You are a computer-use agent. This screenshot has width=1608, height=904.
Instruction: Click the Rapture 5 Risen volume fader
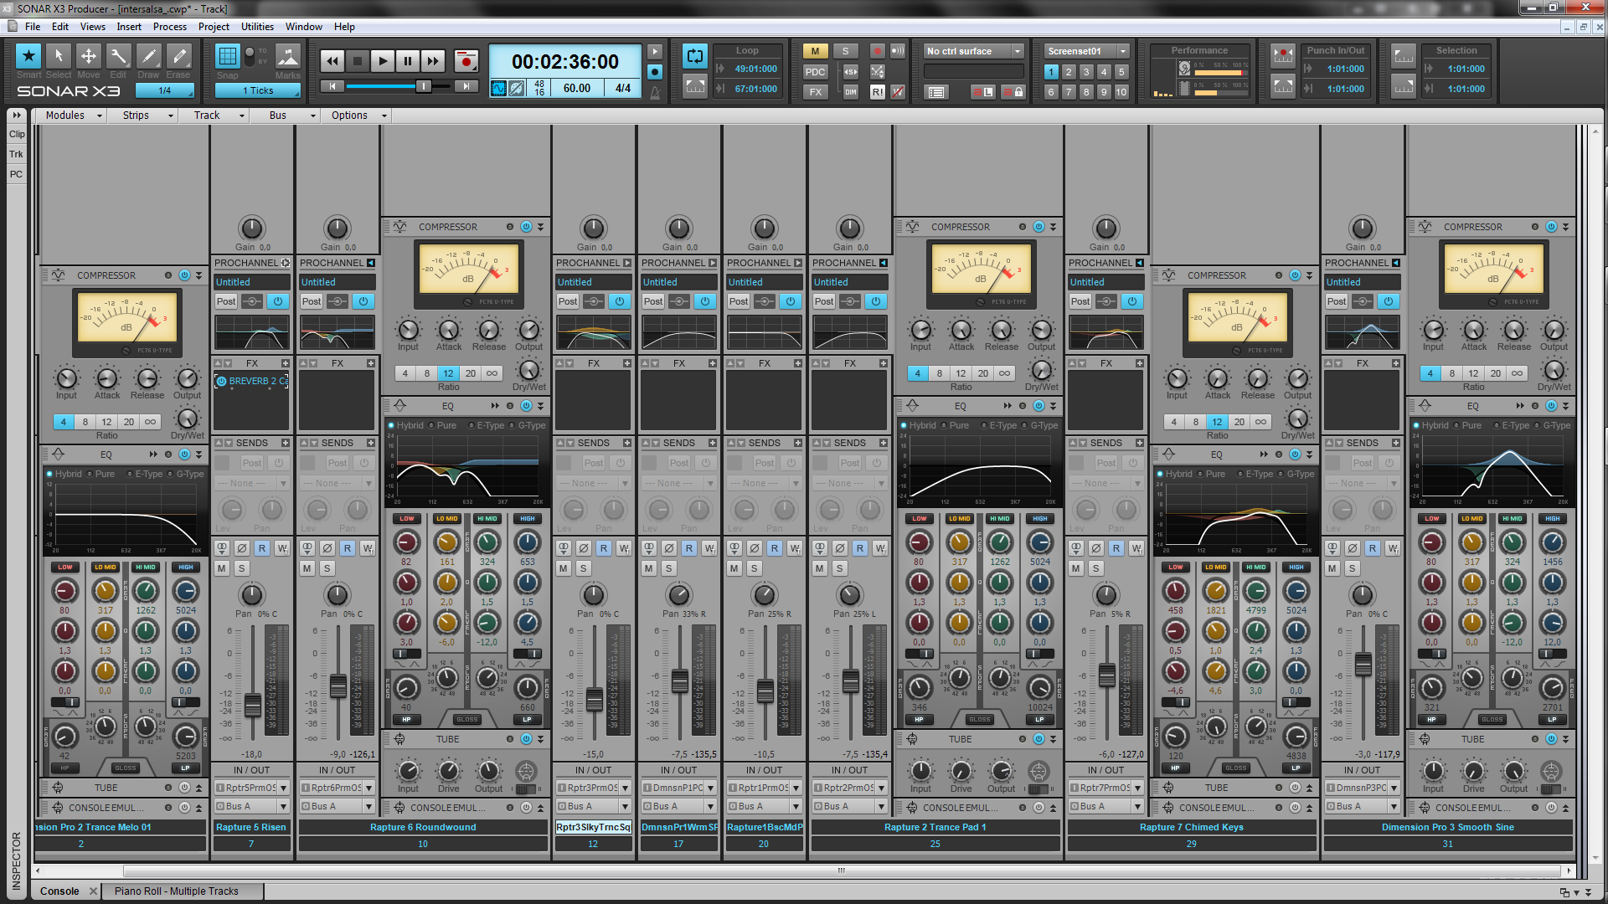pos(252,705)
